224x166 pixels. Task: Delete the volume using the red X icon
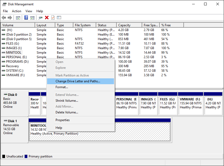(47, 18)
